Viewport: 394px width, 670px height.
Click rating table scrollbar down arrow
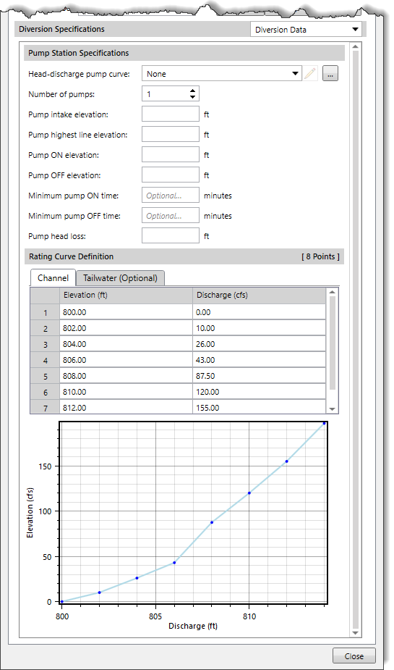click(x=332, y=409)
